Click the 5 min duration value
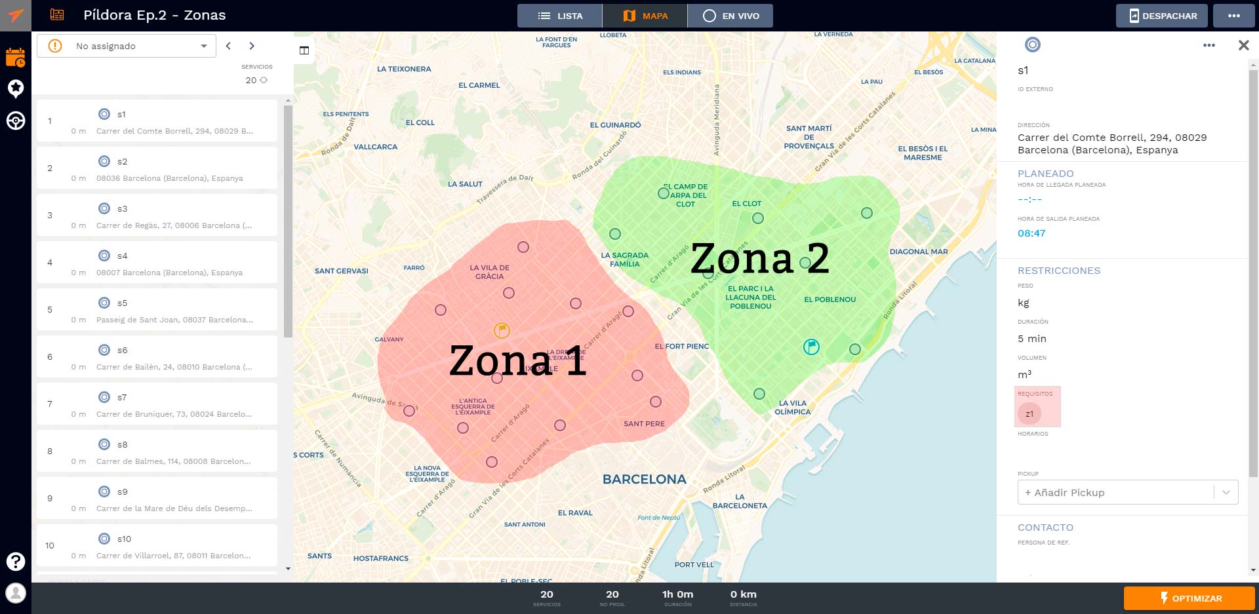 1032,339
